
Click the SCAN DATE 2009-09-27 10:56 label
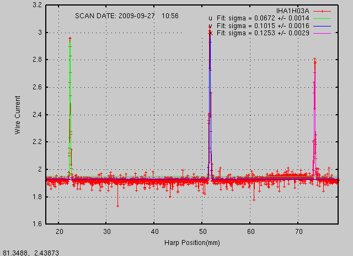point(127,16)
